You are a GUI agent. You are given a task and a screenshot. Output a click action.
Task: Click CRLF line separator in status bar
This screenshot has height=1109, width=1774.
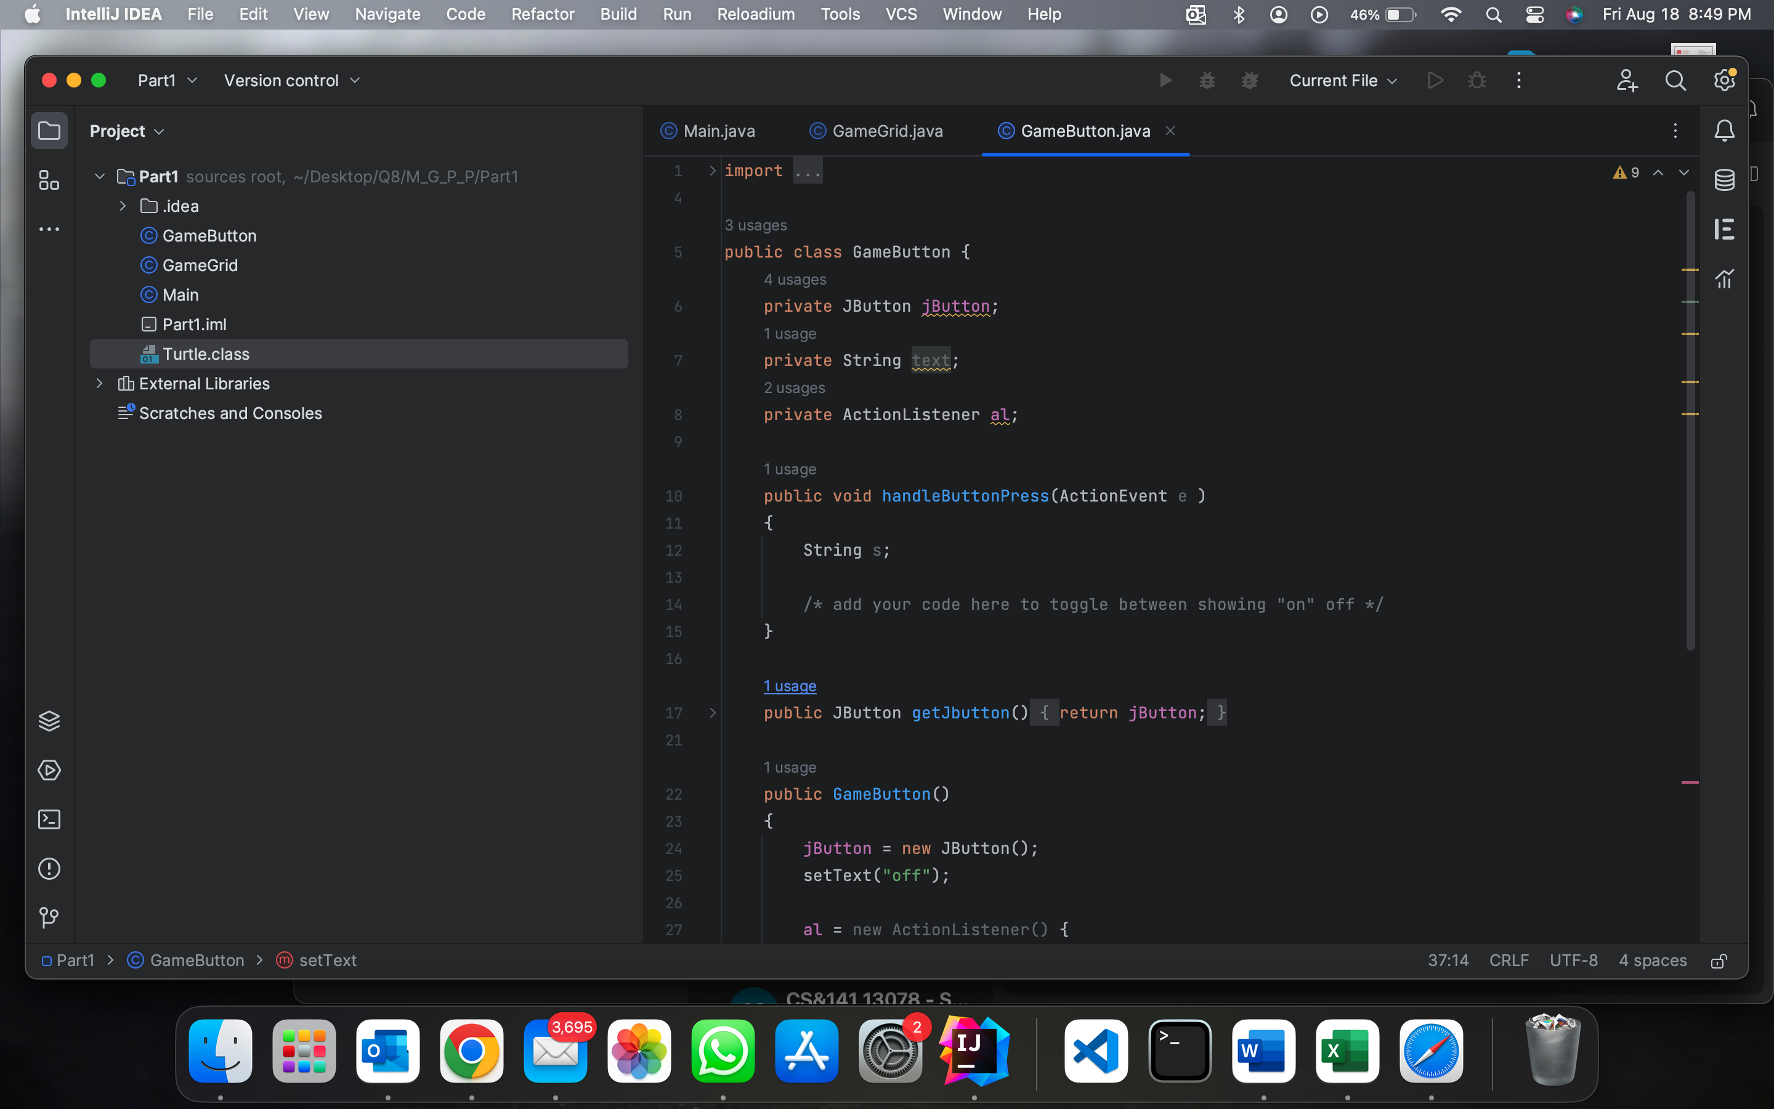(x=1509, y=961)
